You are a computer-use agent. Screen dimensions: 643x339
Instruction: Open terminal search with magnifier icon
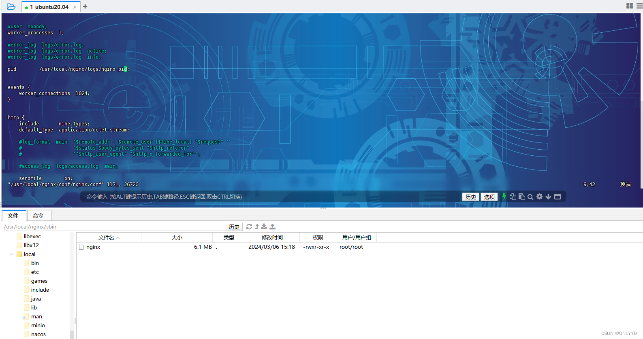pos(530,197)
